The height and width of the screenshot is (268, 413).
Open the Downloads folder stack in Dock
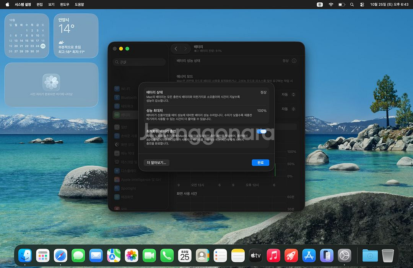[x=370, y=255]
